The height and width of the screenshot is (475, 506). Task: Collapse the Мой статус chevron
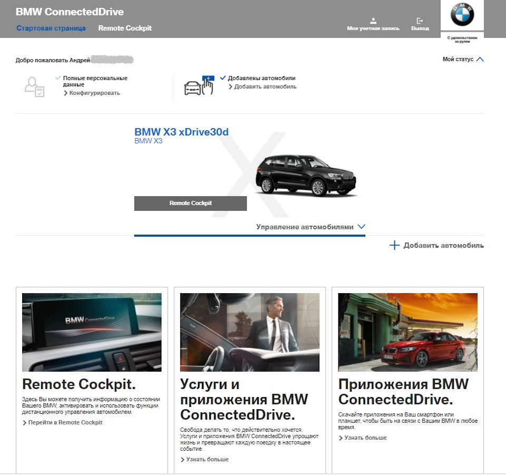click(x=480, y=60)
